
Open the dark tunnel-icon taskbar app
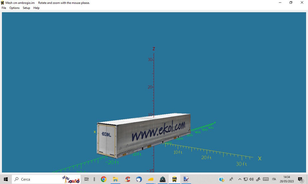click(x=162, y=179)
